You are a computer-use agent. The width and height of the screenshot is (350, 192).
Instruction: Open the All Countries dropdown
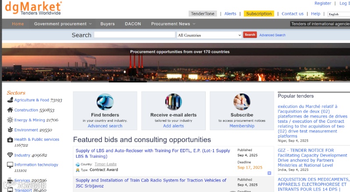pos(209,35)
